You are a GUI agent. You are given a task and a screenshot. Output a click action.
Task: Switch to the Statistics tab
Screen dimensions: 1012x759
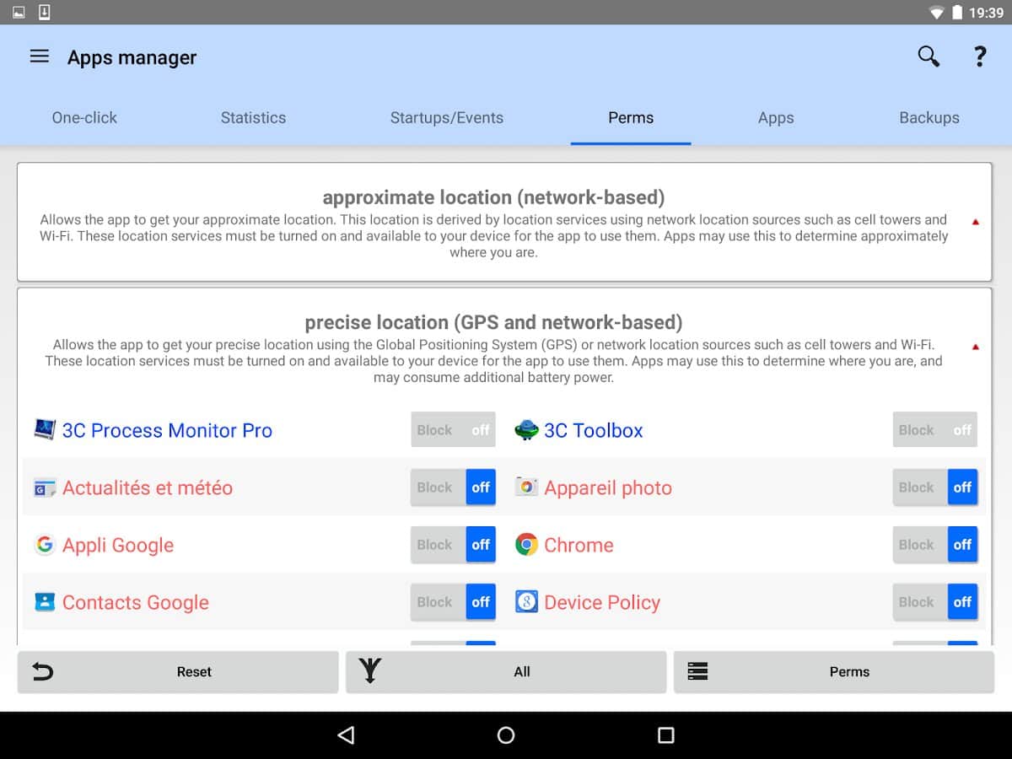coord(253,118)
